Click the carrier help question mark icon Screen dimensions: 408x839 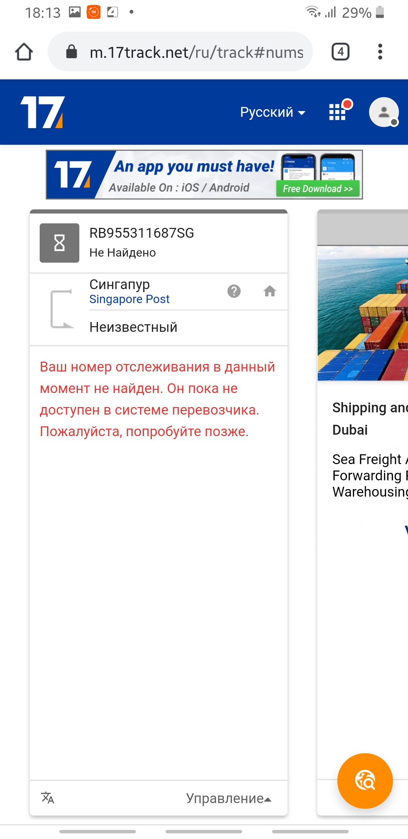click(234, 291)
